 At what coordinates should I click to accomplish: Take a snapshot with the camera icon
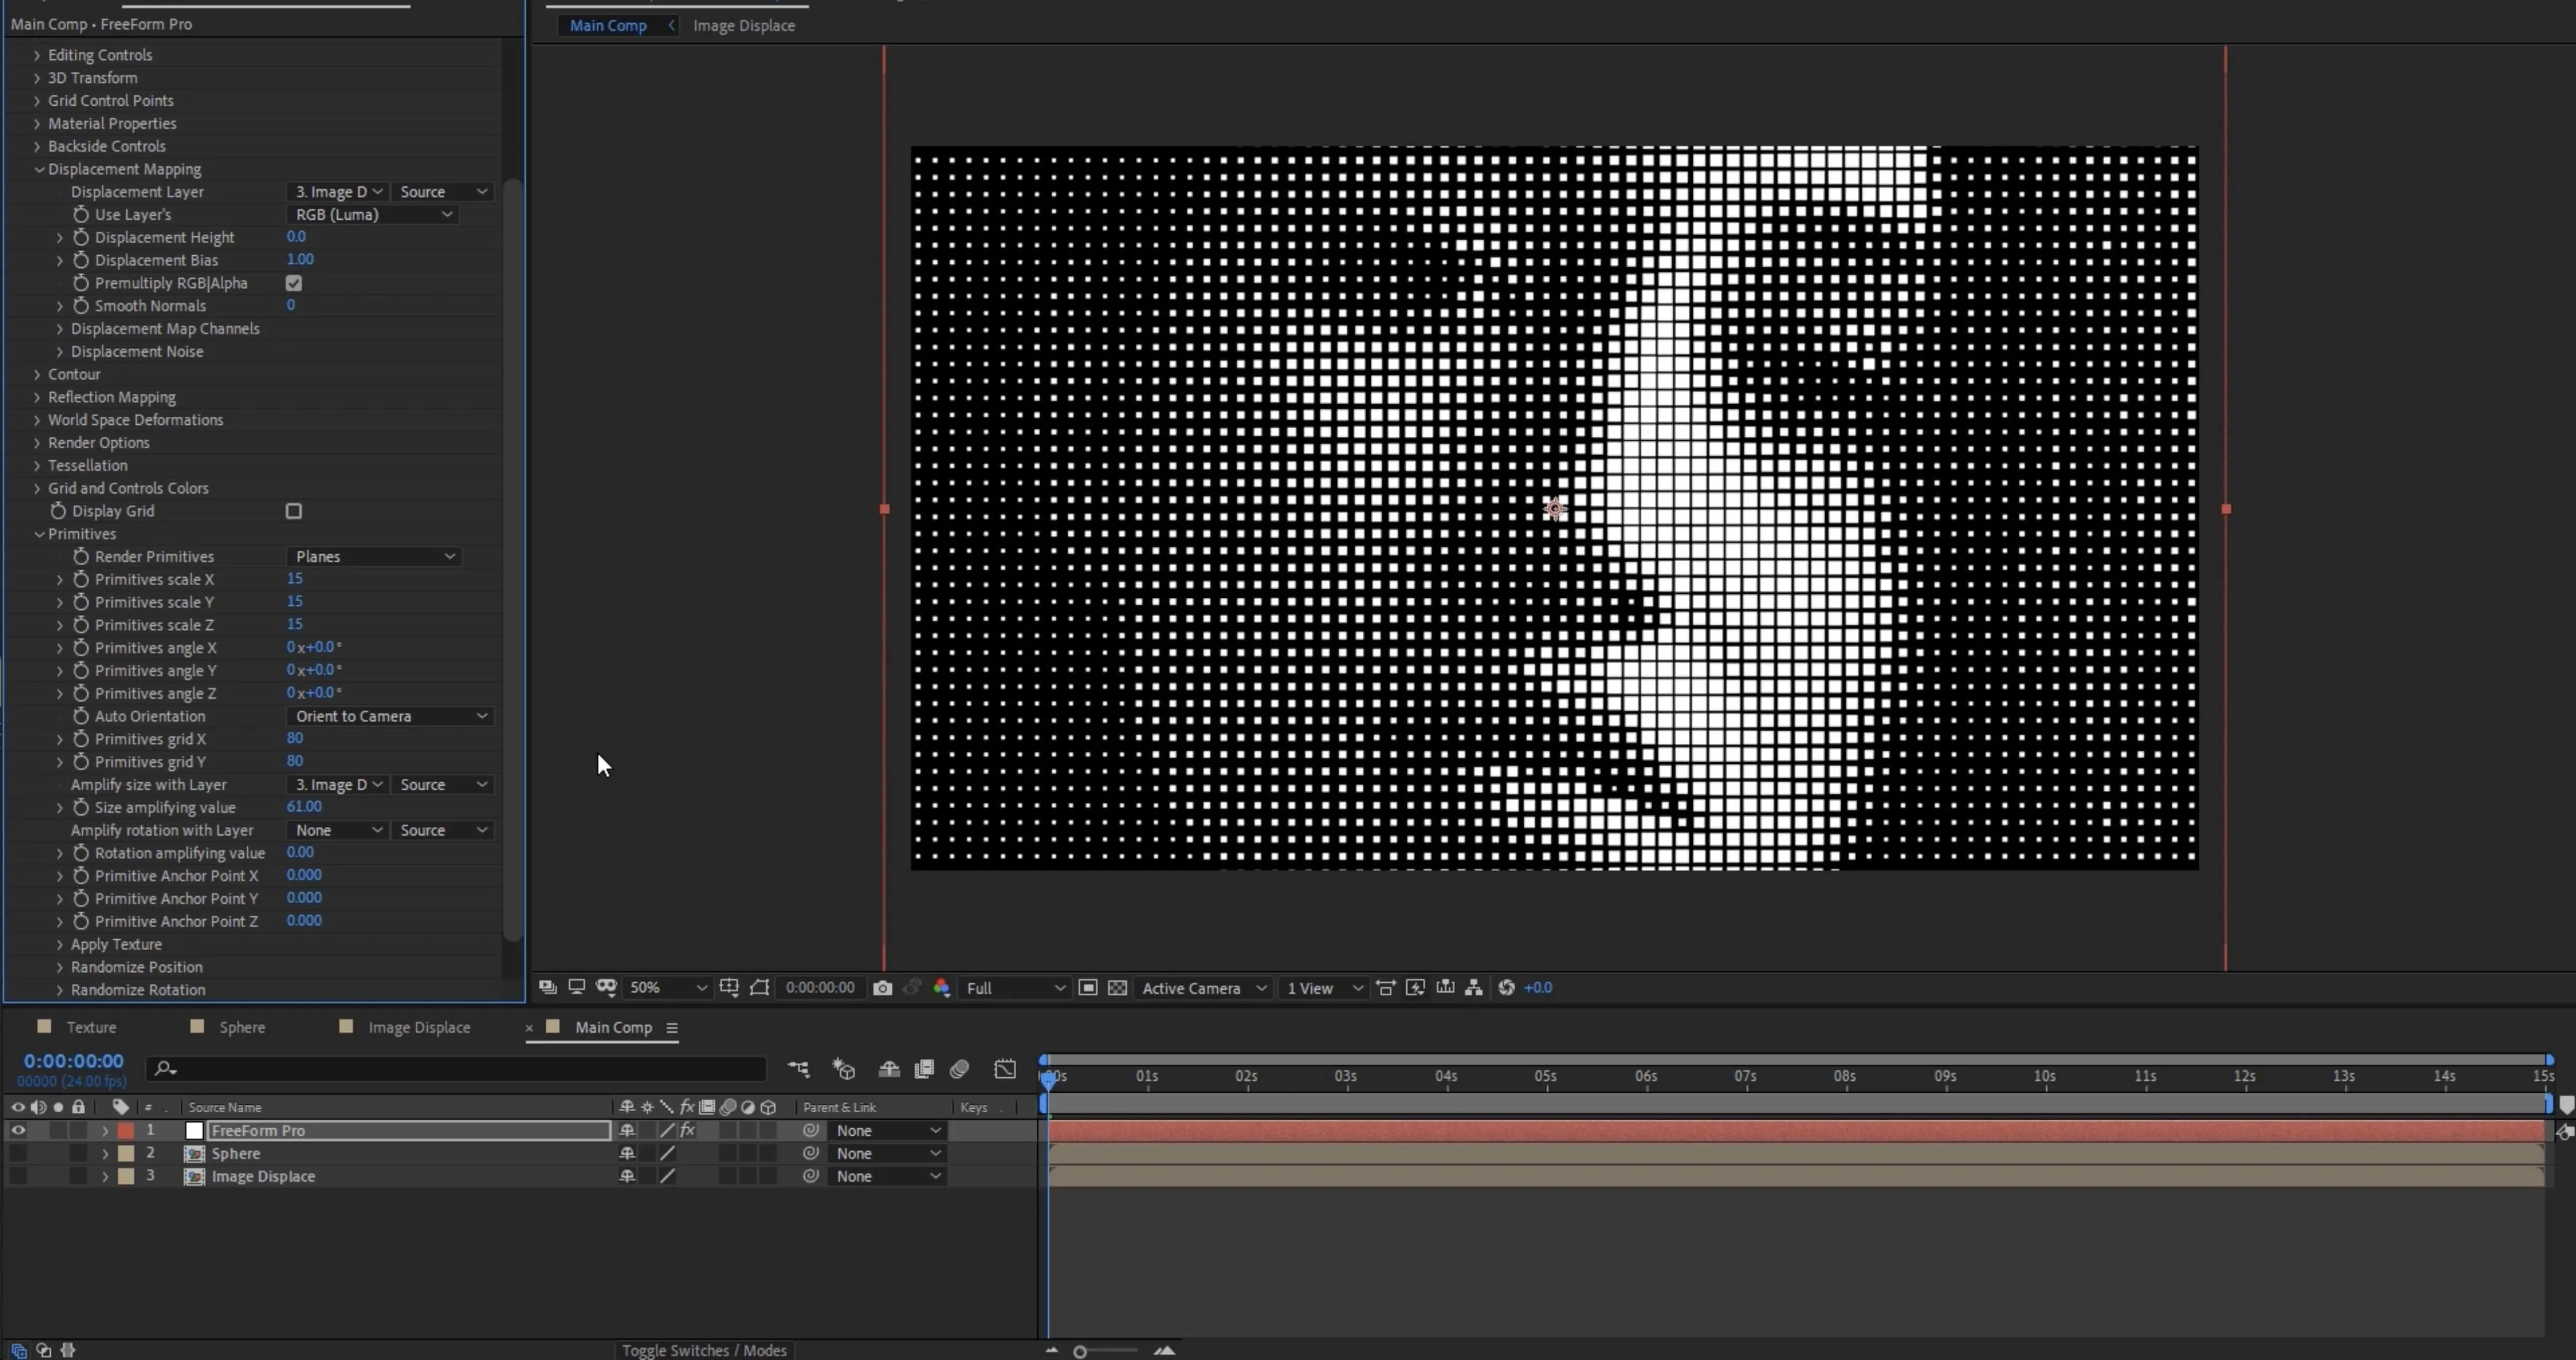882,988
